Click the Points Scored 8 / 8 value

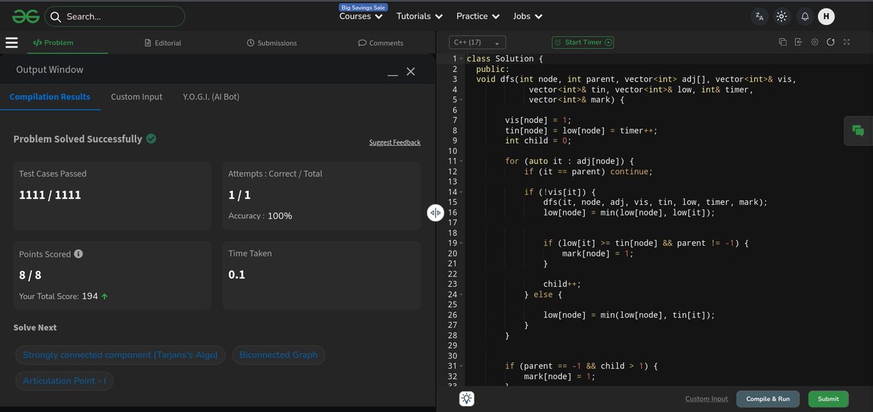(x=30, y=275)
